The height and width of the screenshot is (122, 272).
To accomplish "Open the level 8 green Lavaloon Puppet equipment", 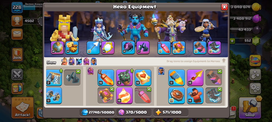I will point(124,77).
